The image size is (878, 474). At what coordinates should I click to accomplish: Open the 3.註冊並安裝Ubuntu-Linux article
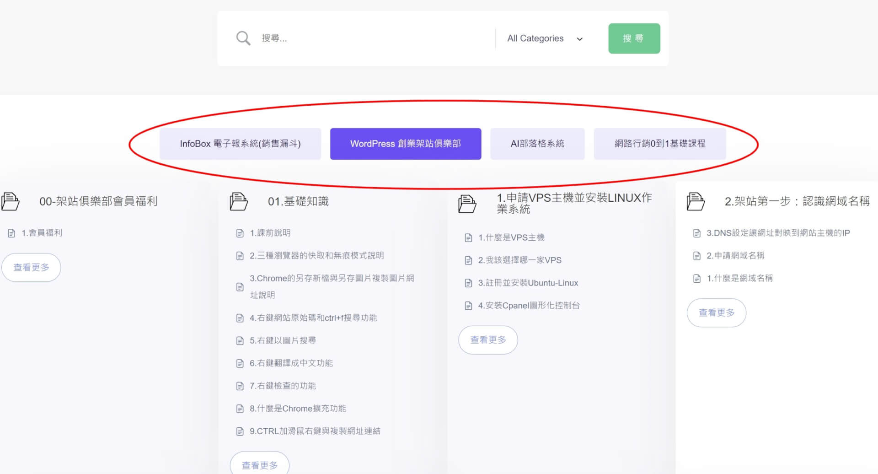coord(528,283)
